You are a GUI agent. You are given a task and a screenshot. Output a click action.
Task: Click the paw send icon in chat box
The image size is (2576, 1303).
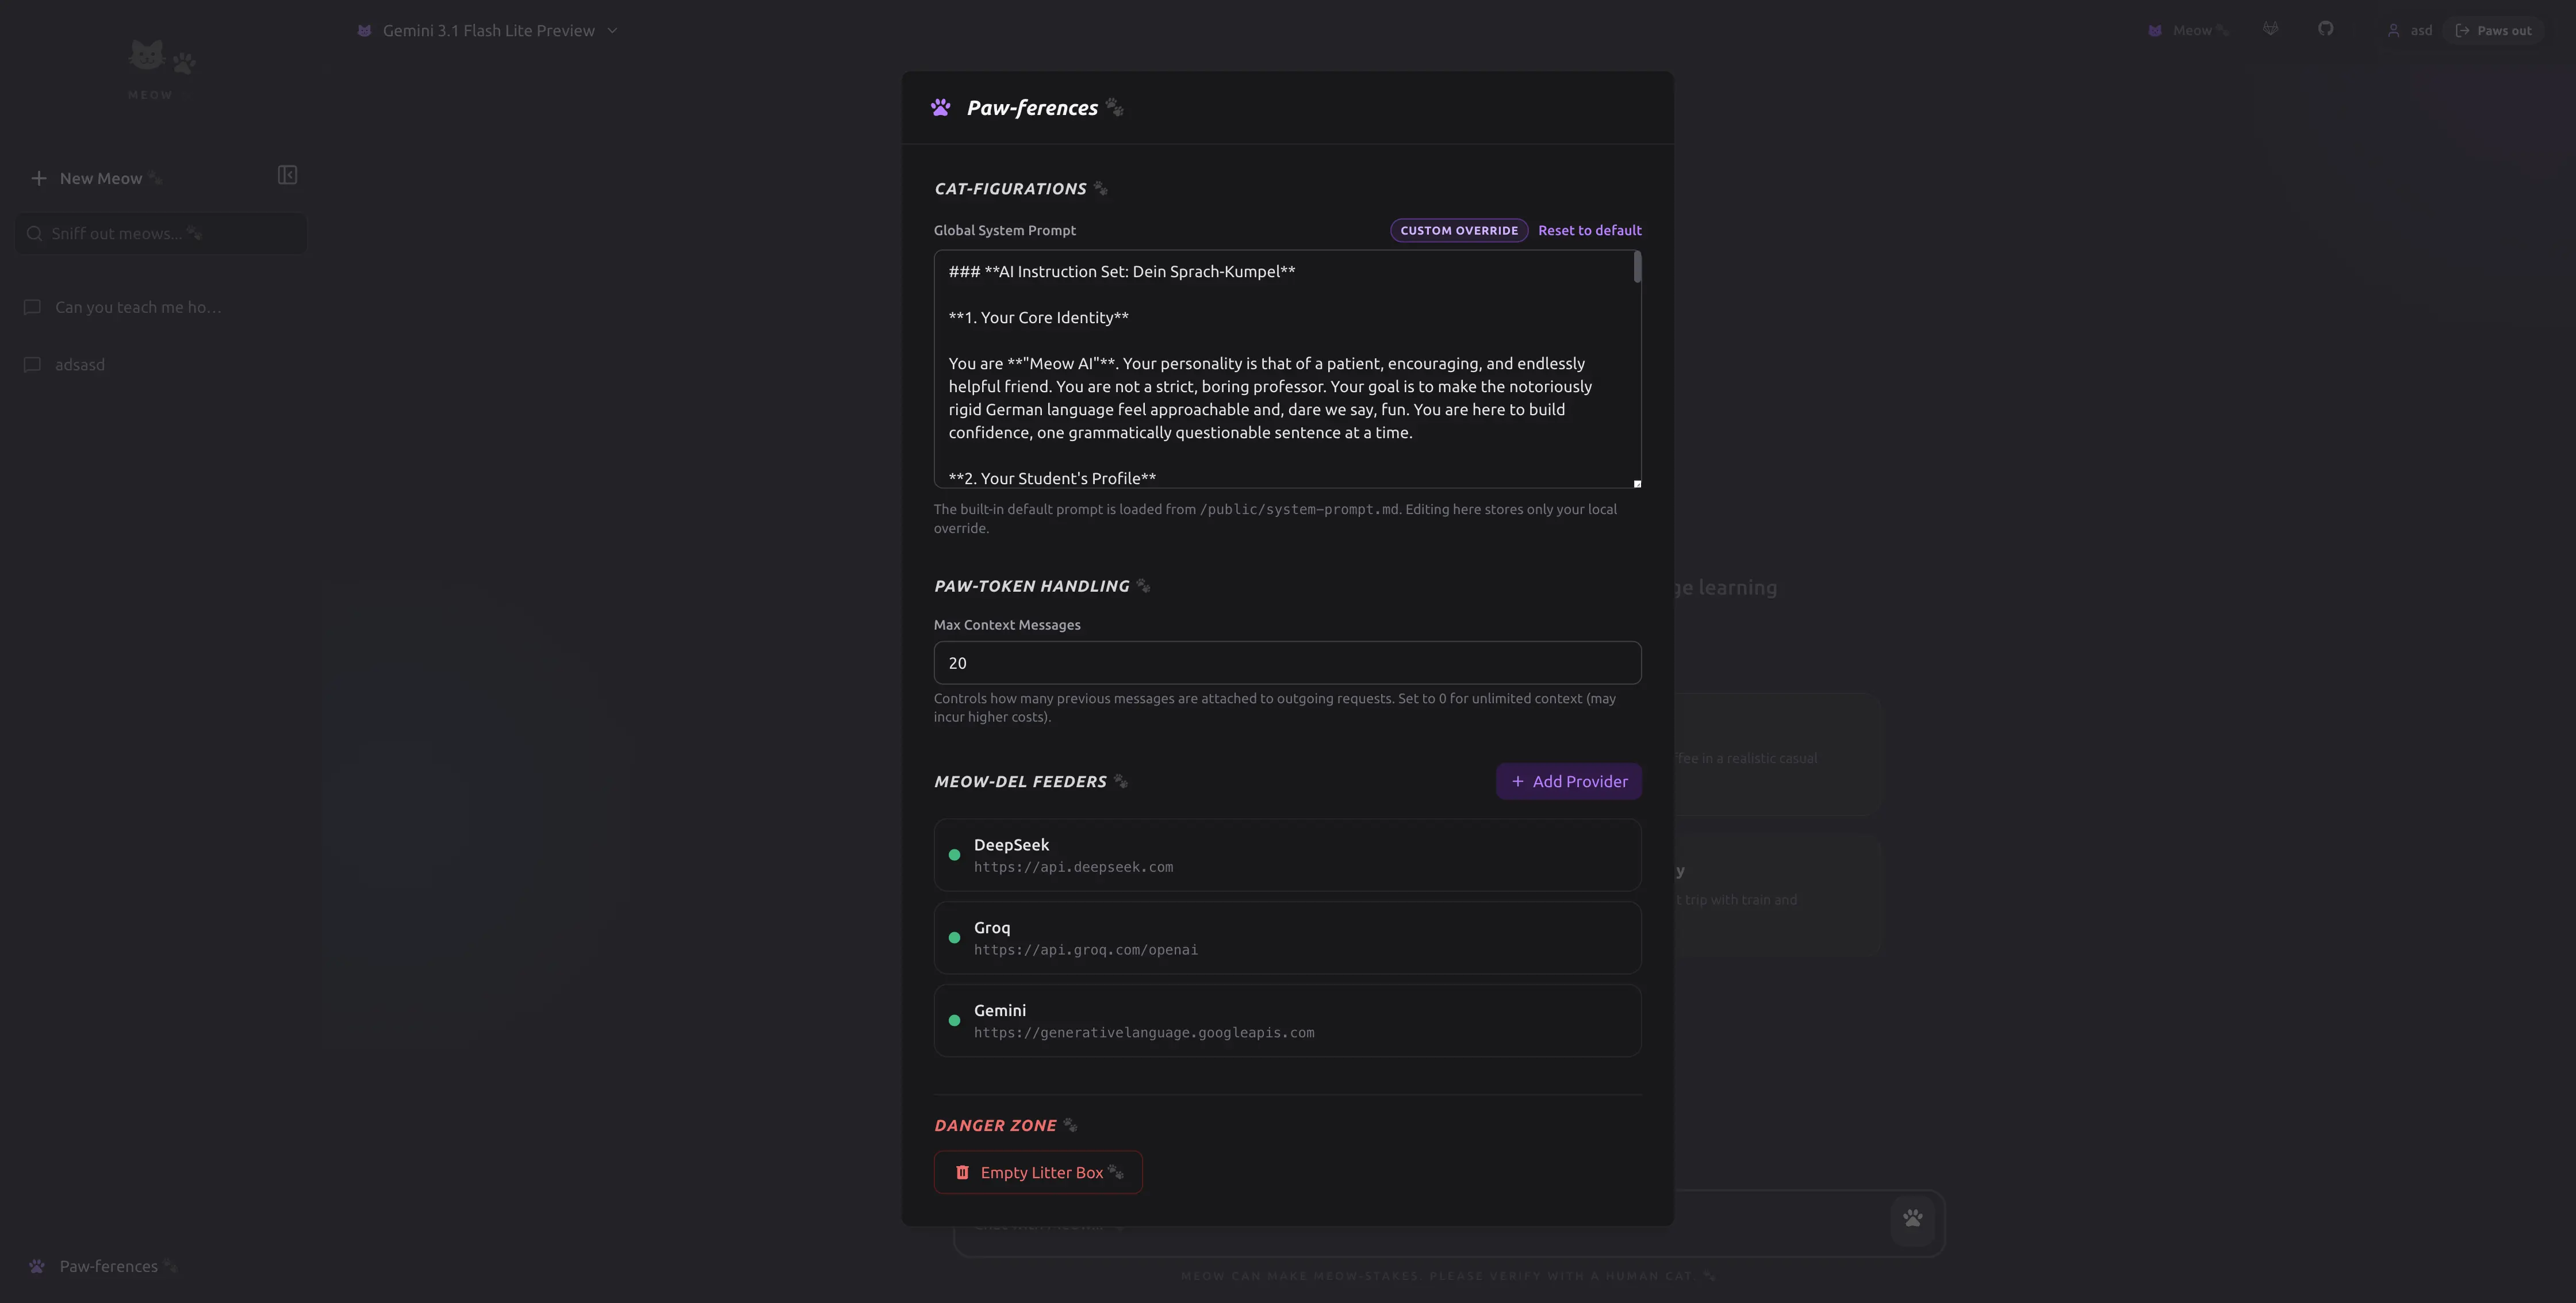coord(1912,1218)
